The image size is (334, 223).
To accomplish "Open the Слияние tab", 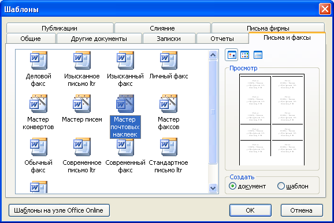I will [x=162, y=28].
